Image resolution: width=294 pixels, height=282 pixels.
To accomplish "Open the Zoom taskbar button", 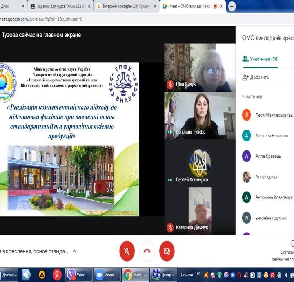I will click(107, 275).
